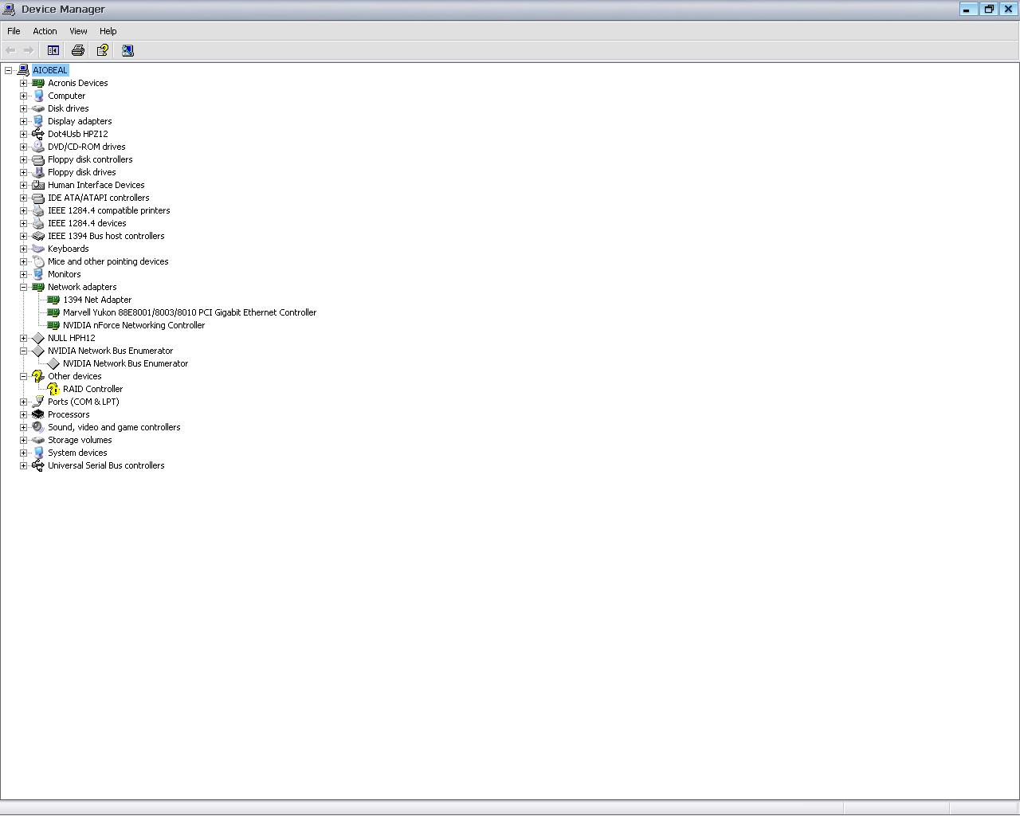
Task: Click the Properties toolbar icon
Action: (103, 50)
